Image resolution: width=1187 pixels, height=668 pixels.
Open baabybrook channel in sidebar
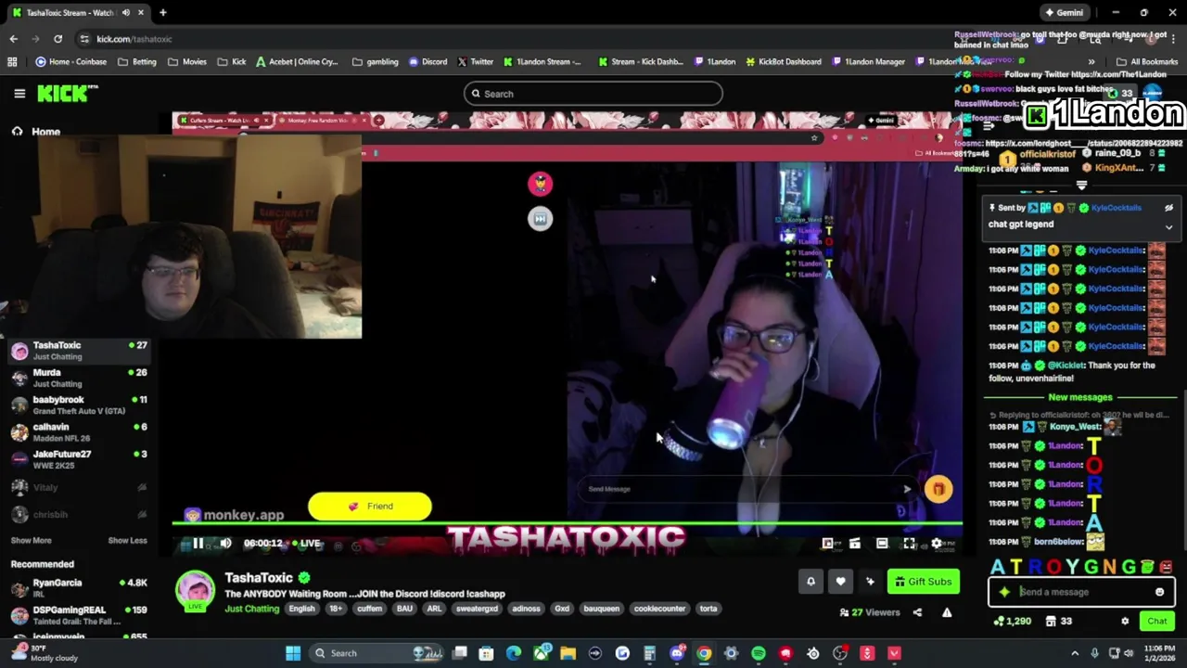[78, 405]
